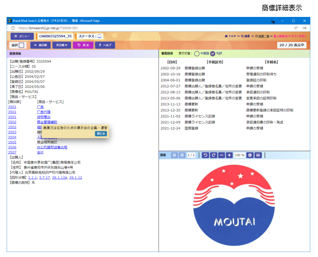Open the 广告代理 goods link
This screenshot has height=257, width=318.
pyautogui.click(x=44, y=112)
